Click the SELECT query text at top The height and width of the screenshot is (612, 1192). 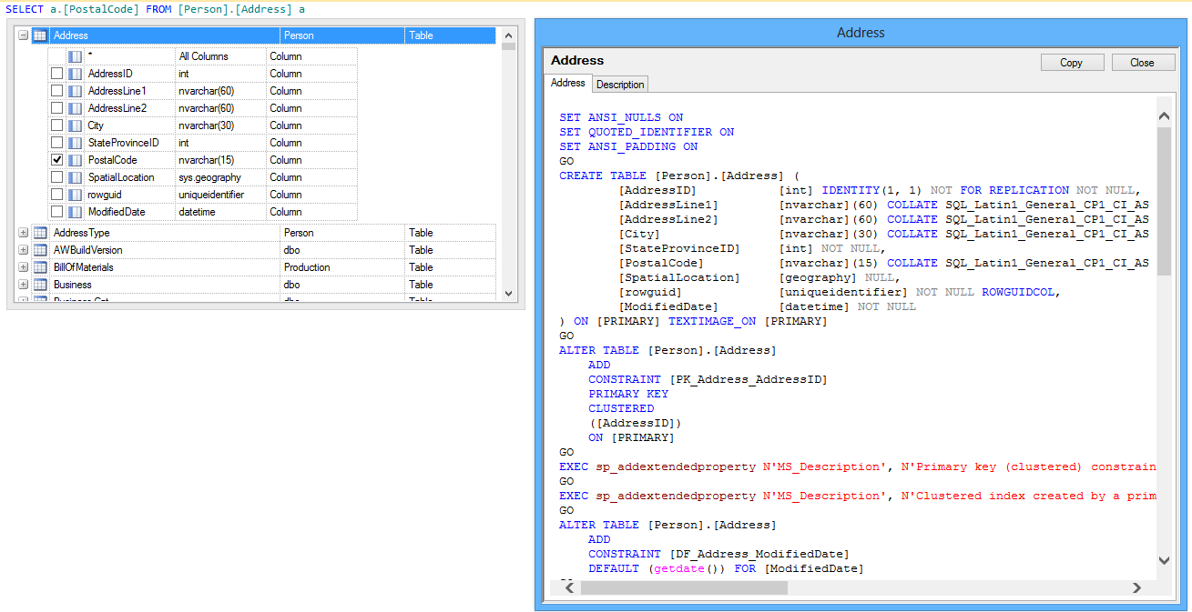(156, 9)
